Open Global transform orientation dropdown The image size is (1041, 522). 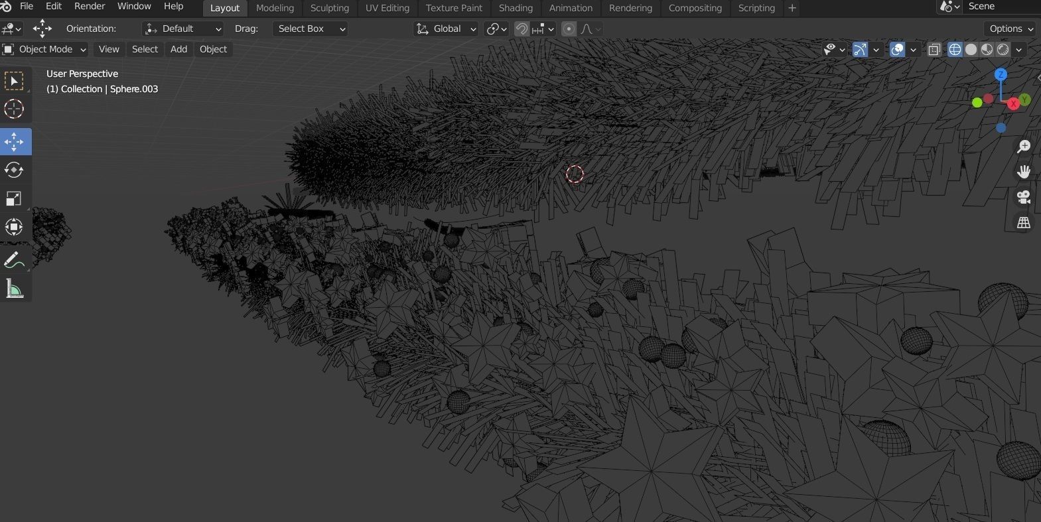[446, 29]
